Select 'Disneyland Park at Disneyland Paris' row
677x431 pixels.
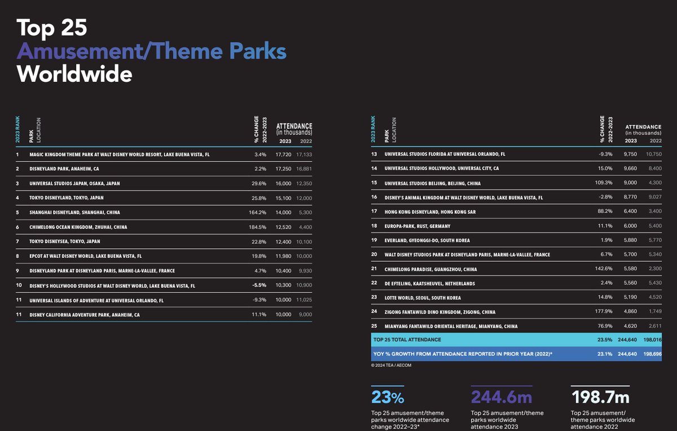[164, 271]
